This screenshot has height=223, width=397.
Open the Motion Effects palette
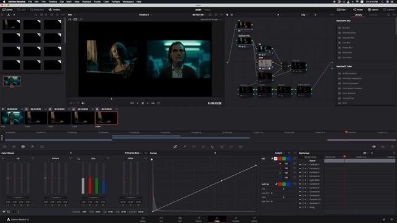[42, 147]
